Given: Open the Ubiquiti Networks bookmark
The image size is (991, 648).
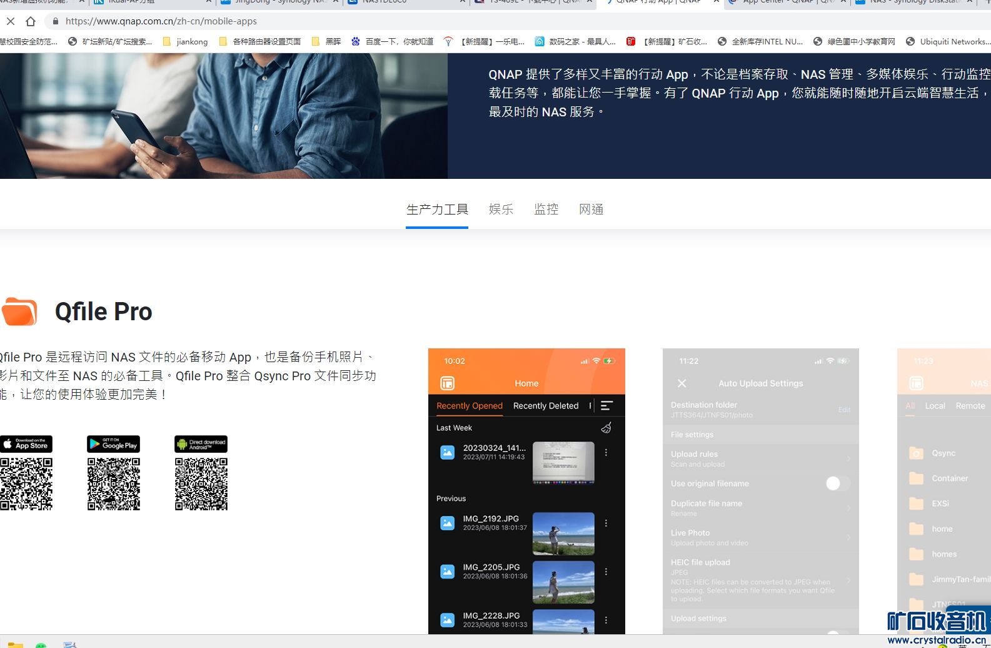Looking at the screenshot, I should pyautogui.click(x=948, y=42).
